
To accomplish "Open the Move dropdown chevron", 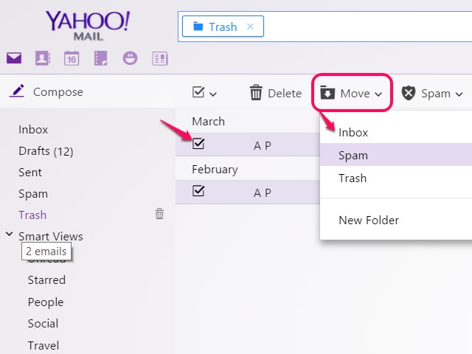I will 378,94.
